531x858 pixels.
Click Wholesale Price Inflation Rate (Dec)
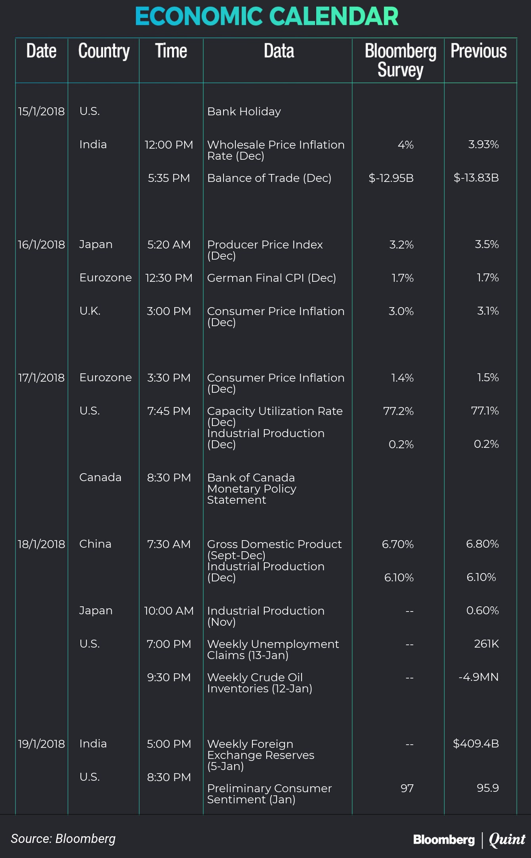point(276,150)
